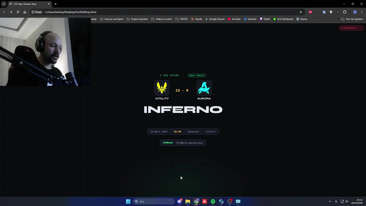
Task: Open the translate extension icon
Action: click(x=324, y=12)
